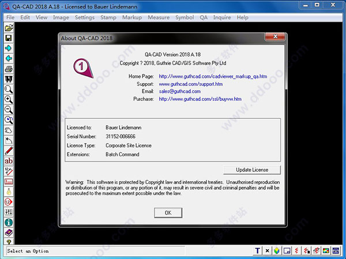Click the blue window layout icon
Image resolution: width=346 pixels, height=259 pixels.
(x=287, y=250)
